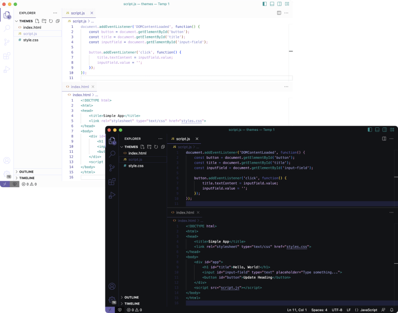Open Accounts menu in light window
This screenshot has width=398, height=313.
click(7, 160)
